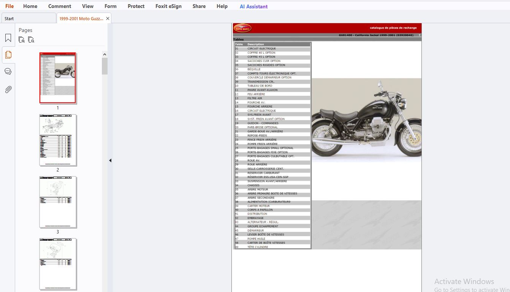Image resolution: width=510 pixels, height=292 pixels.
Task: Select the fourth page thumbnail
Action: 58,264
